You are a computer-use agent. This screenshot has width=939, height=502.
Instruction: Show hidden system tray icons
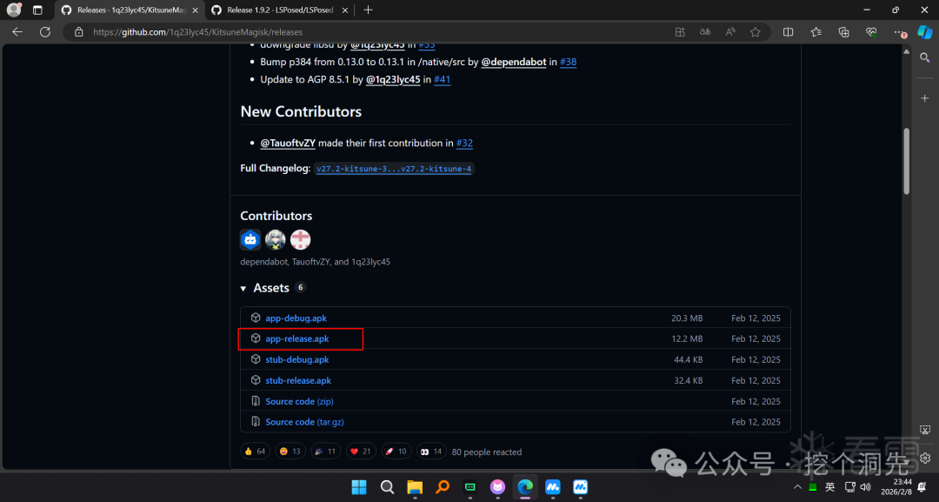[x=797, y=487]
